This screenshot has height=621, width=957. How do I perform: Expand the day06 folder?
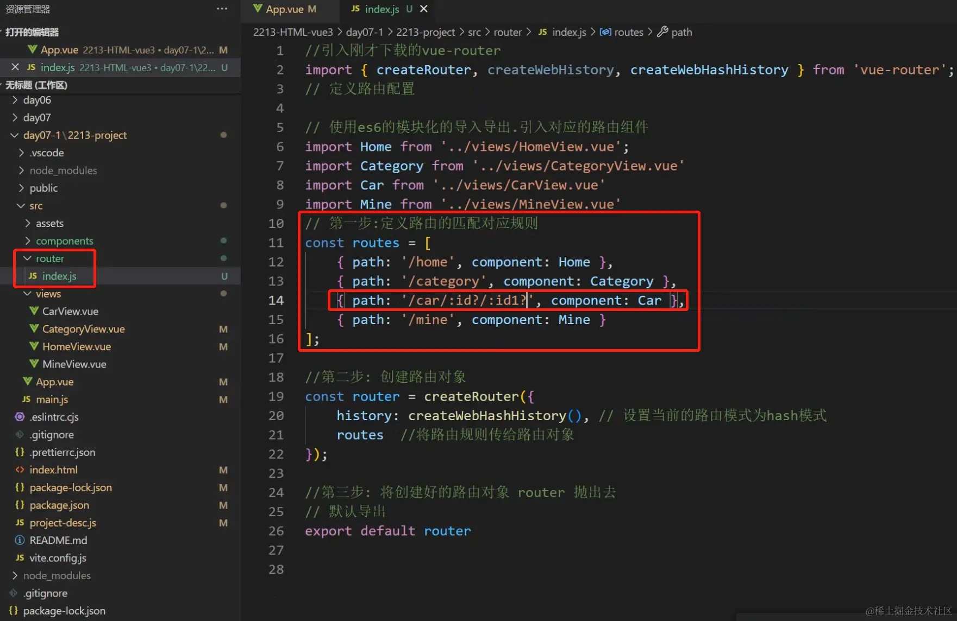pyautogui.click(x=15, y=100)
